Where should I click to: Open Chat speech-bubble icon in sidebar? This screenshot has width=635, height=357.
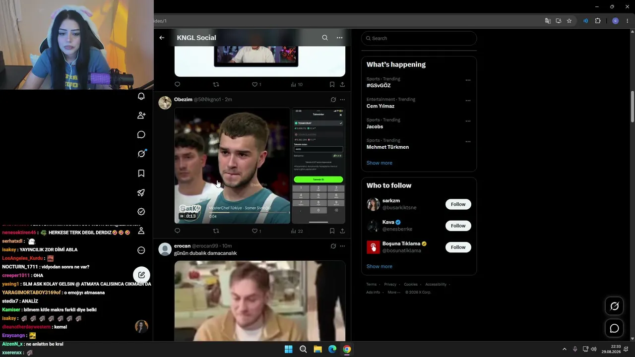tap(141, 135)
